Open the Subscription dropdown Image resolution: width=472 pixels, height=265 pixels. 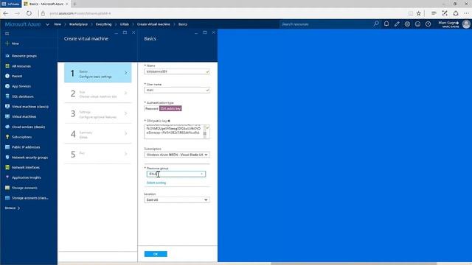click(x=177, y=155)
